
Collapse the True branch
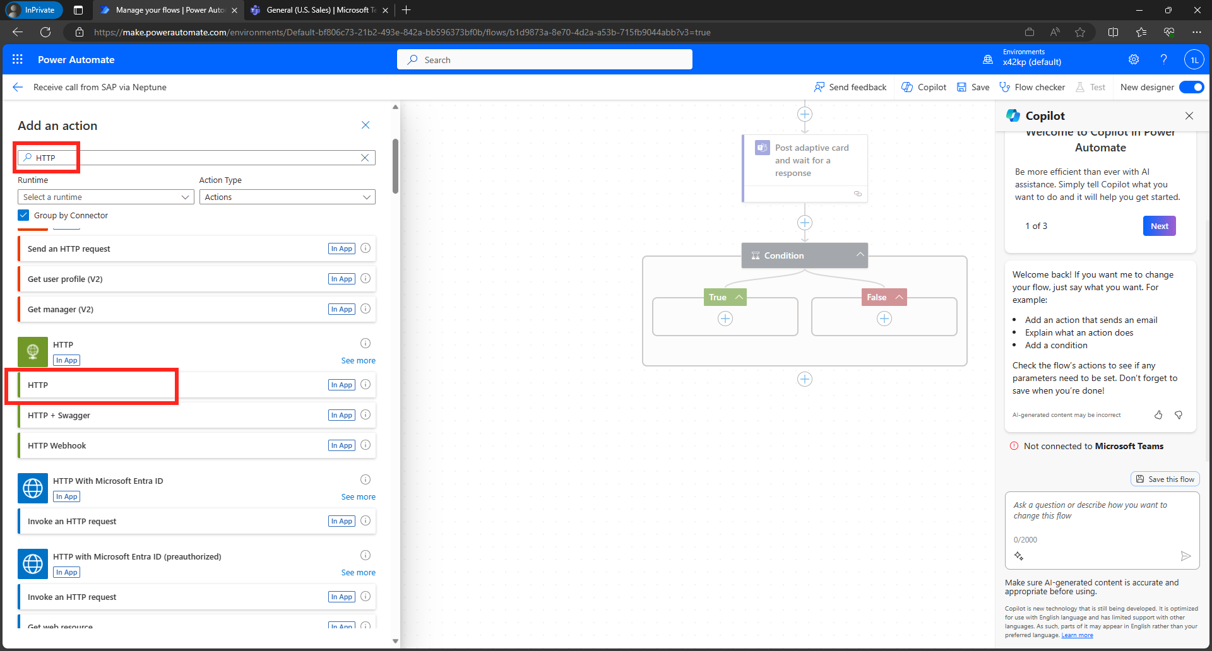(739, 297)
